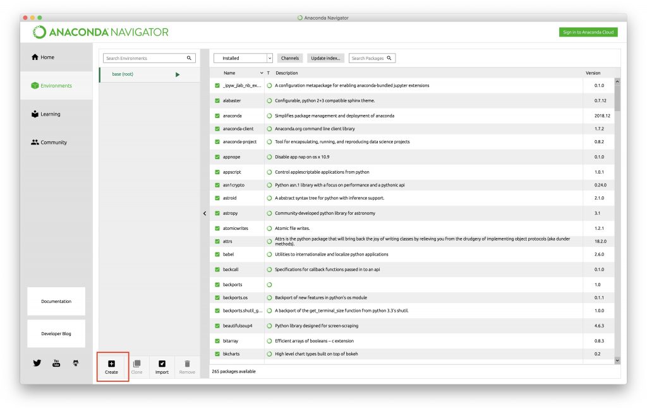Click the Create environment plus icon
The height and width of the screenshot is (411, 647).
click(111, 364)
